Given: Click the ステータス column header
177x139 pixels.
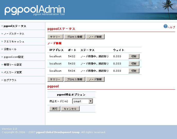Looking at the screenshot, I should tap(88, 50).
